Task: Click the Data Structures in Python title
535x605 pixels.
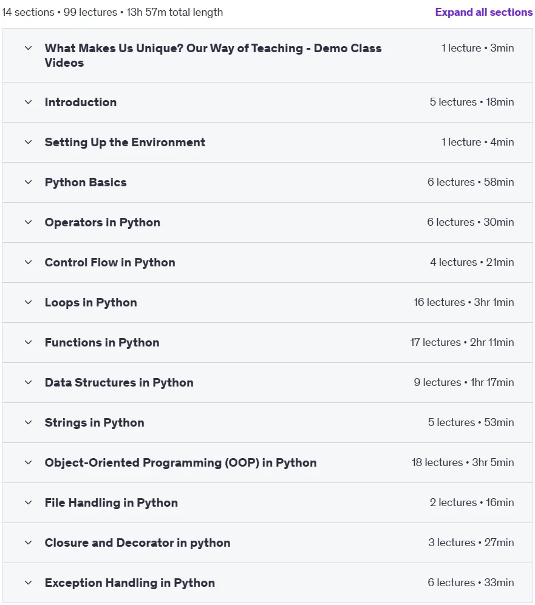Action: coord(119,382)
